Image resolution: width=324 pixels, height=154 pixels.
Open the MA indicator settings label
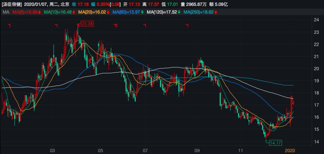pyautogui.click(x=5, y=12)
